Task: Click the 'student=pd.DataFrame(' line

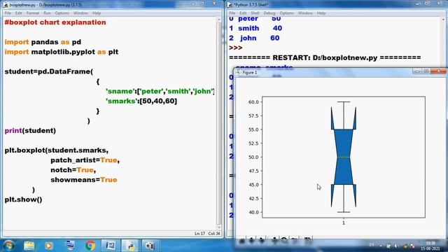Action: pyautogui.click(x=49, y=71)
